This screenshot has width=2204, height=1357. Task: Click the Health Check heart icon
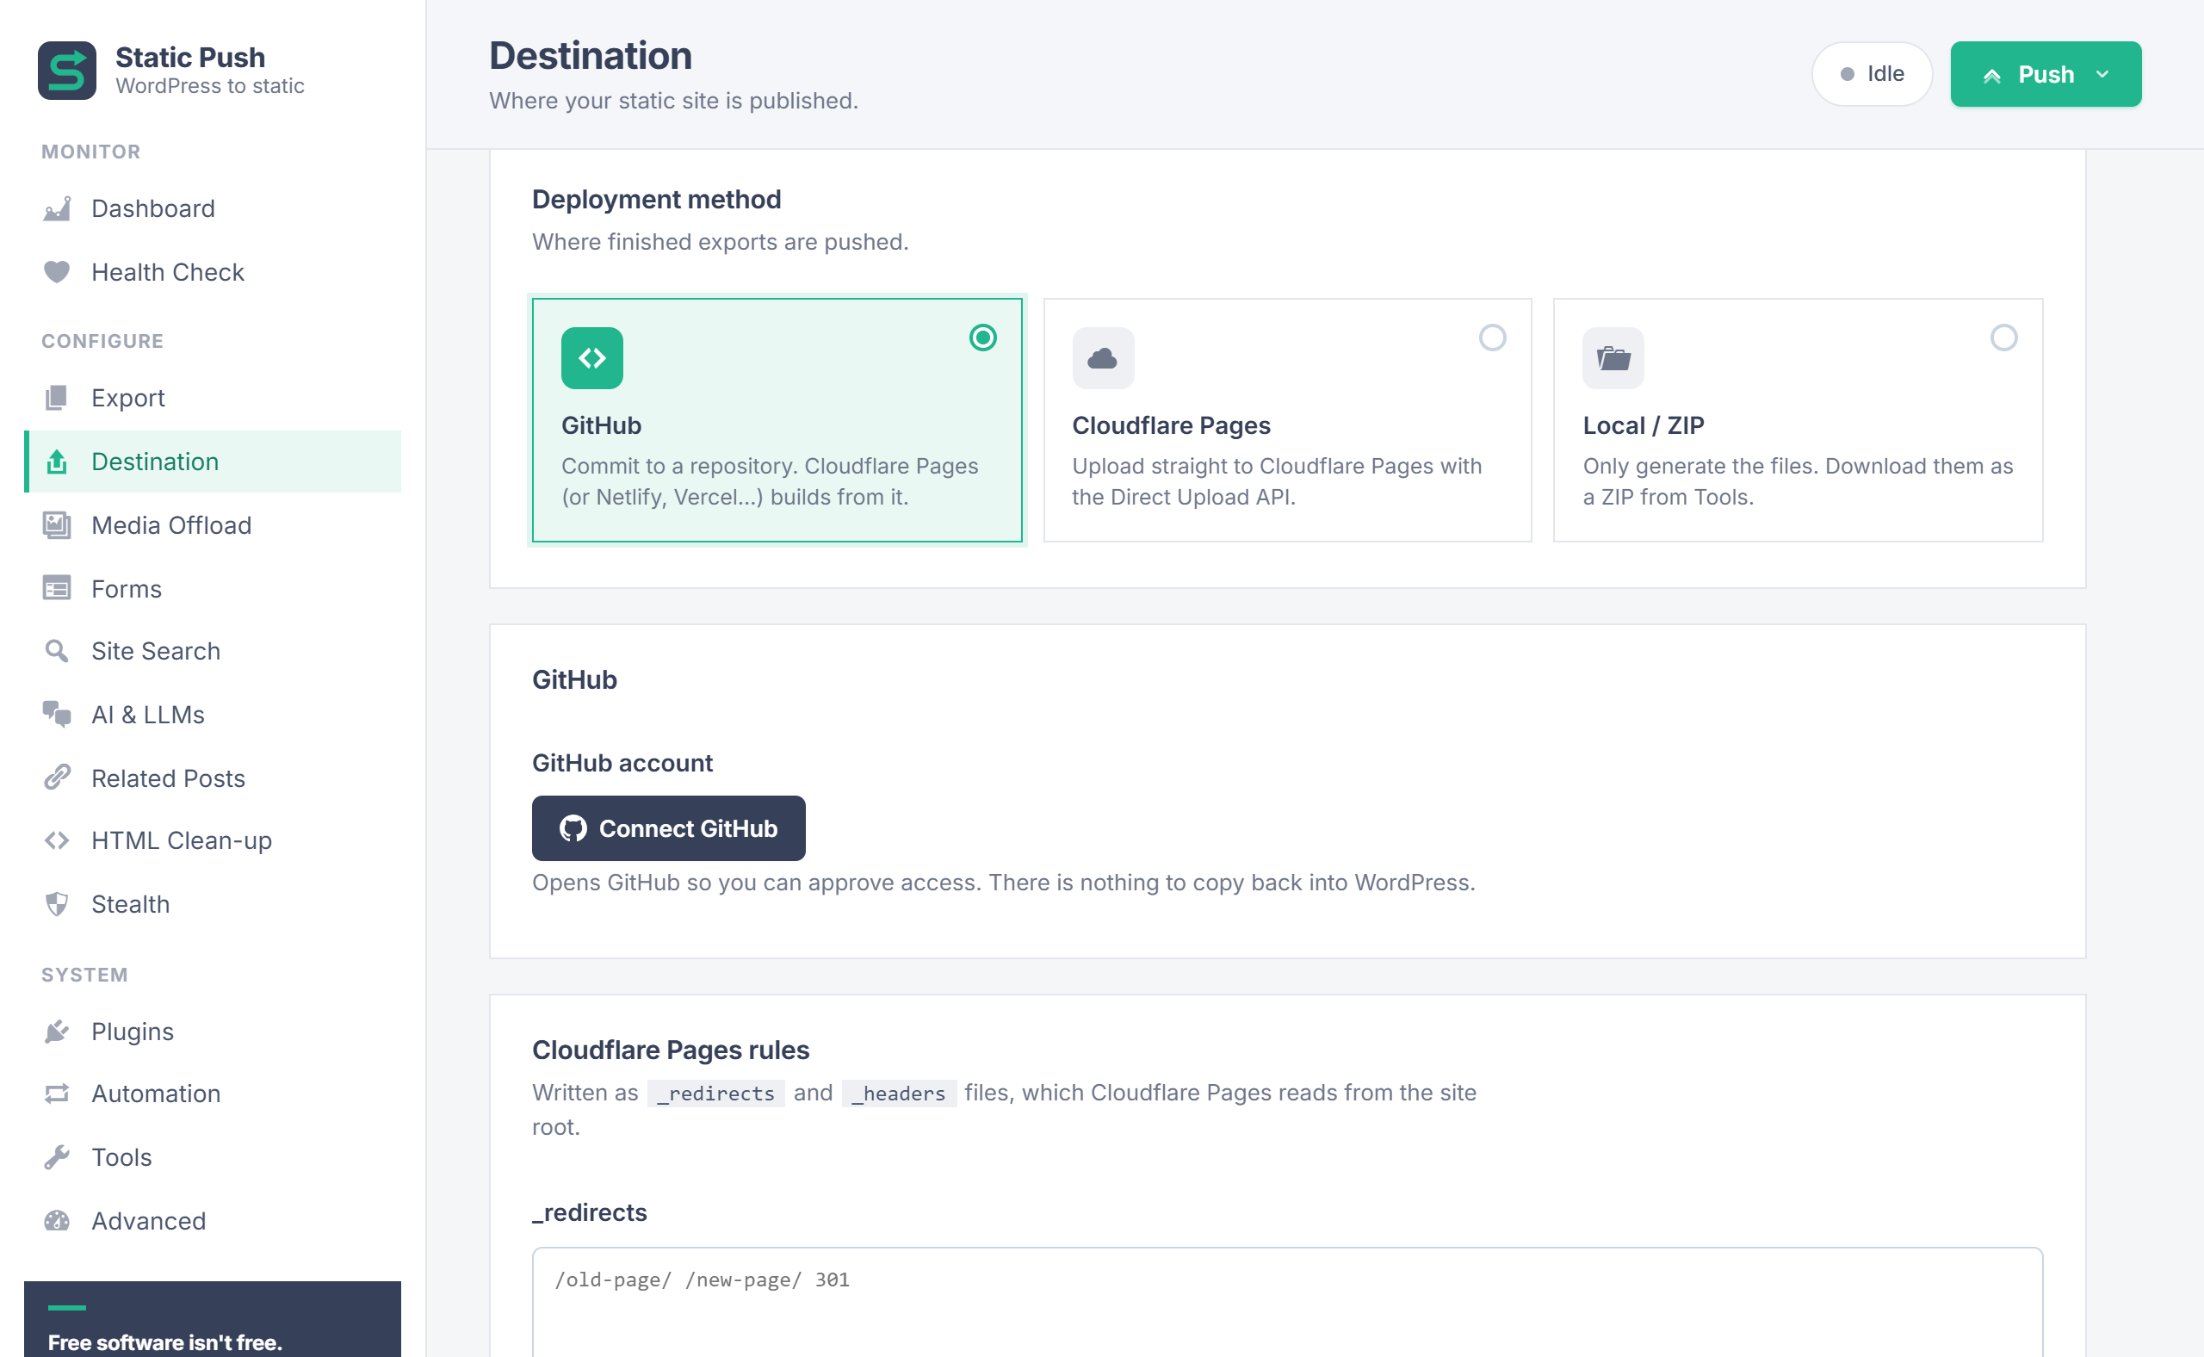pyautogui.click(x=57, y=272)
